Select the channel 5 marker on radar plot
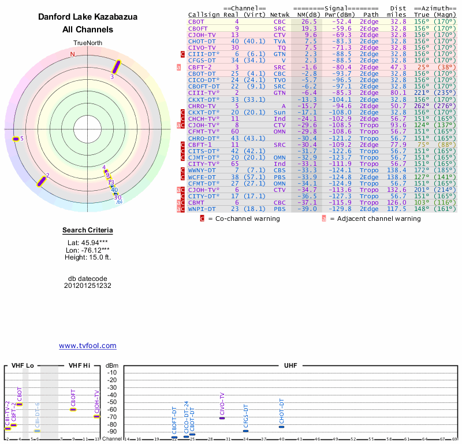This screenshot has height=444, width=462. pos(16,139)
